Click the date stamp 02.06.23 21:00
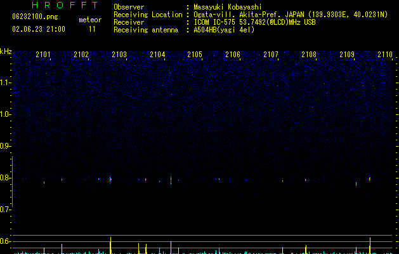This screenshot has width=399, height=254. (x=39, y=29)
